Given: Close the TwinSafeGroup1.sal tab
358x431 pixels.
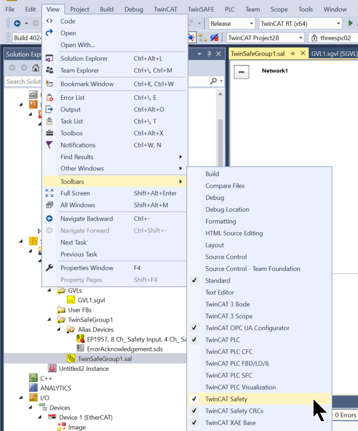Looking at the screenshot, I should pos(303,53).
